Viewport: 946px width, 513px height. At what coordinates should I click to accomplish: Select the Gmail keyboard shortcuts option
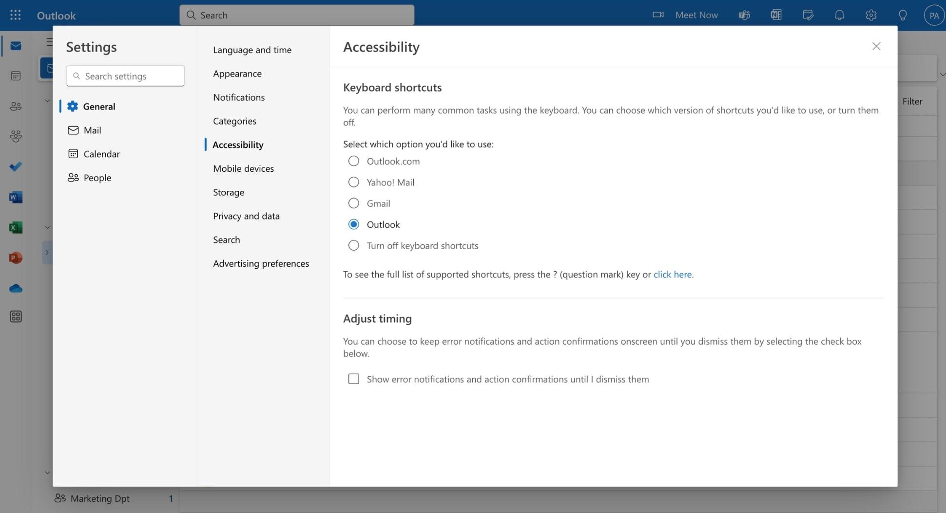pos(353,202)
